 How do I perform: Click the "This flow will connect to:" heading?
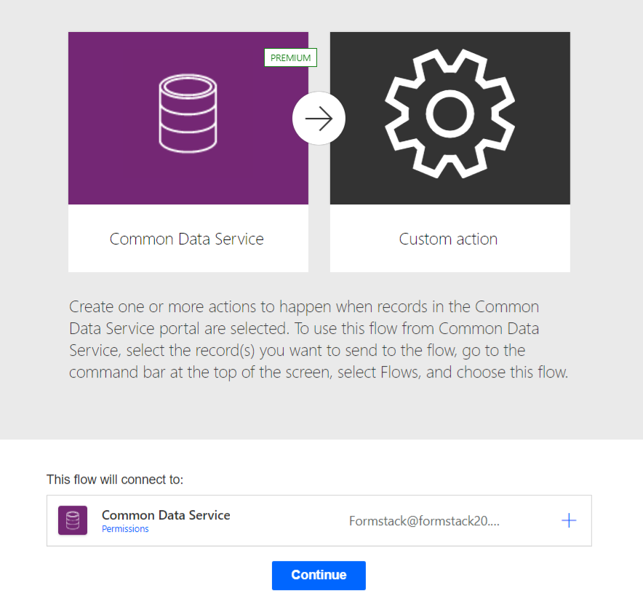tap(115, 479)
